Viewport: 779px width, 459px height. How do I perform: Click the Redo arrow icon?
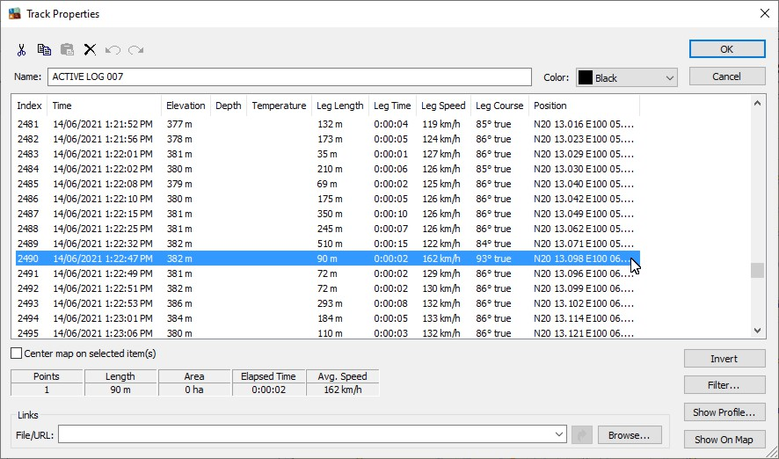135,50
